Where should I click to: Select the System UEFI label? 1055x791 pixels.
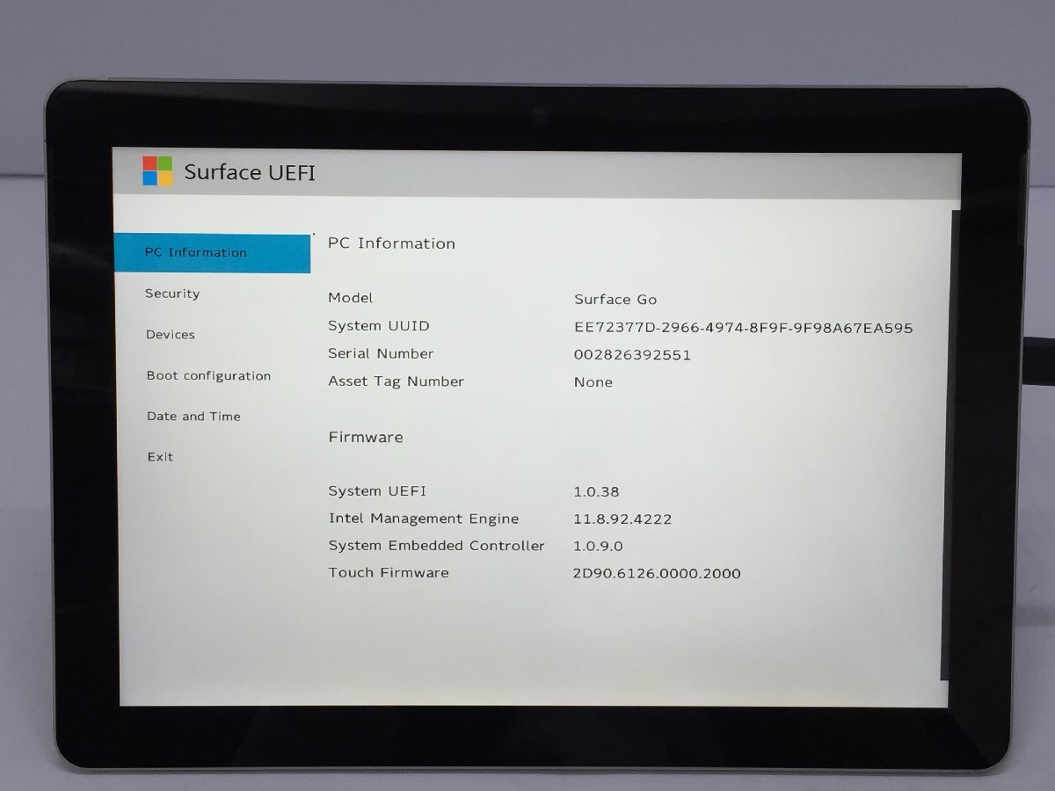coord(377,491)
